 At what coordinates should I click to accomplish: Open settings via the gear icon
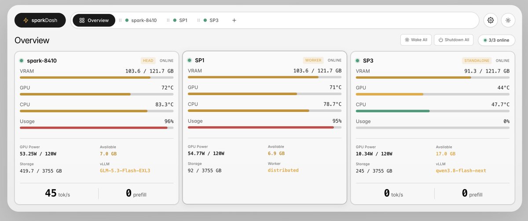click(x=491, y=20)
